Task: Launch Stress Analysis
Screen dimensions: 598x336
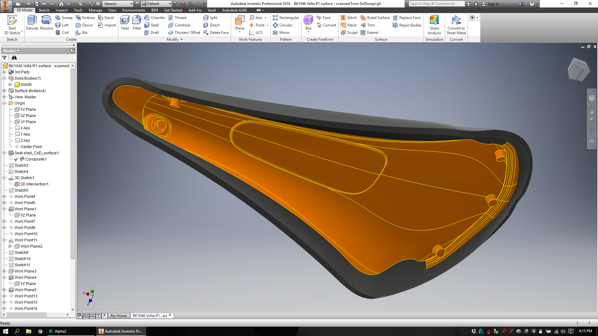Action: (x=434, y=25)
